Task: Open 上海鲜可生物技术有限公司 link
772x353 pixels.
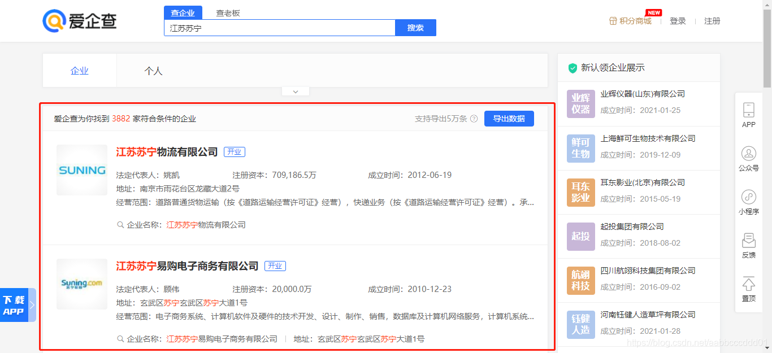Action: [648, 138]
